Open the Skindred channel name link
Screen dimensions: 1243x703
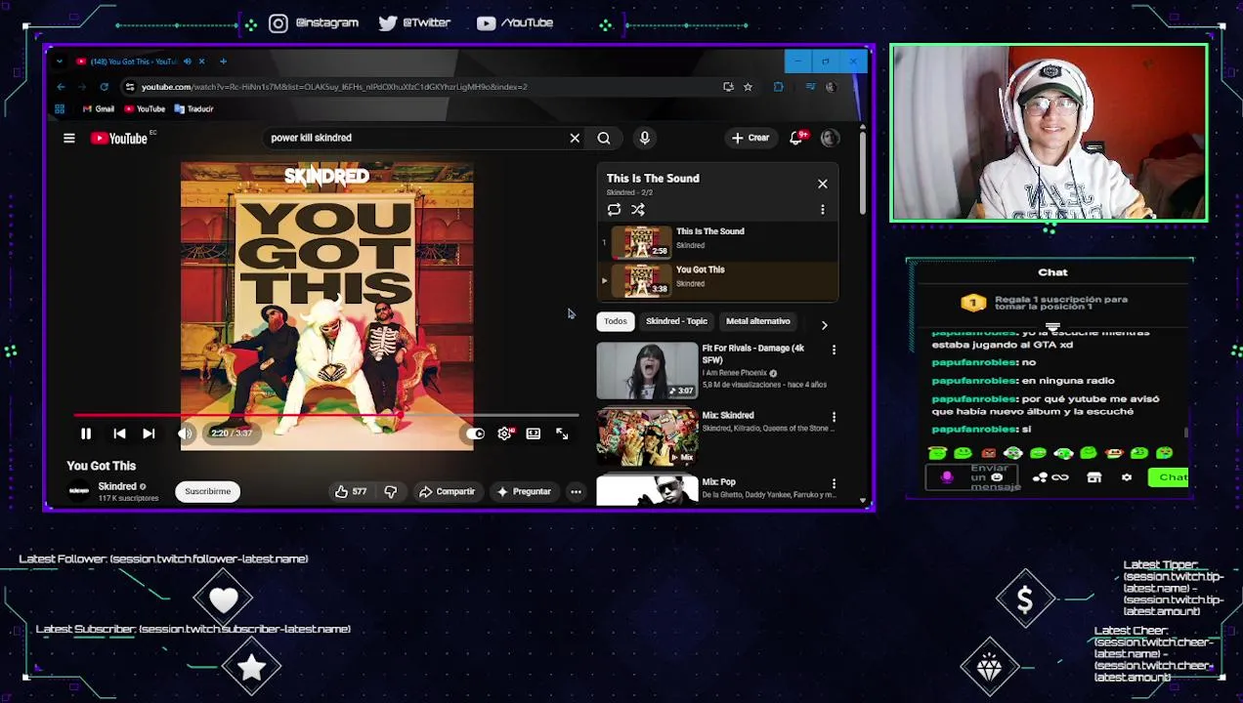pos(117,486)
